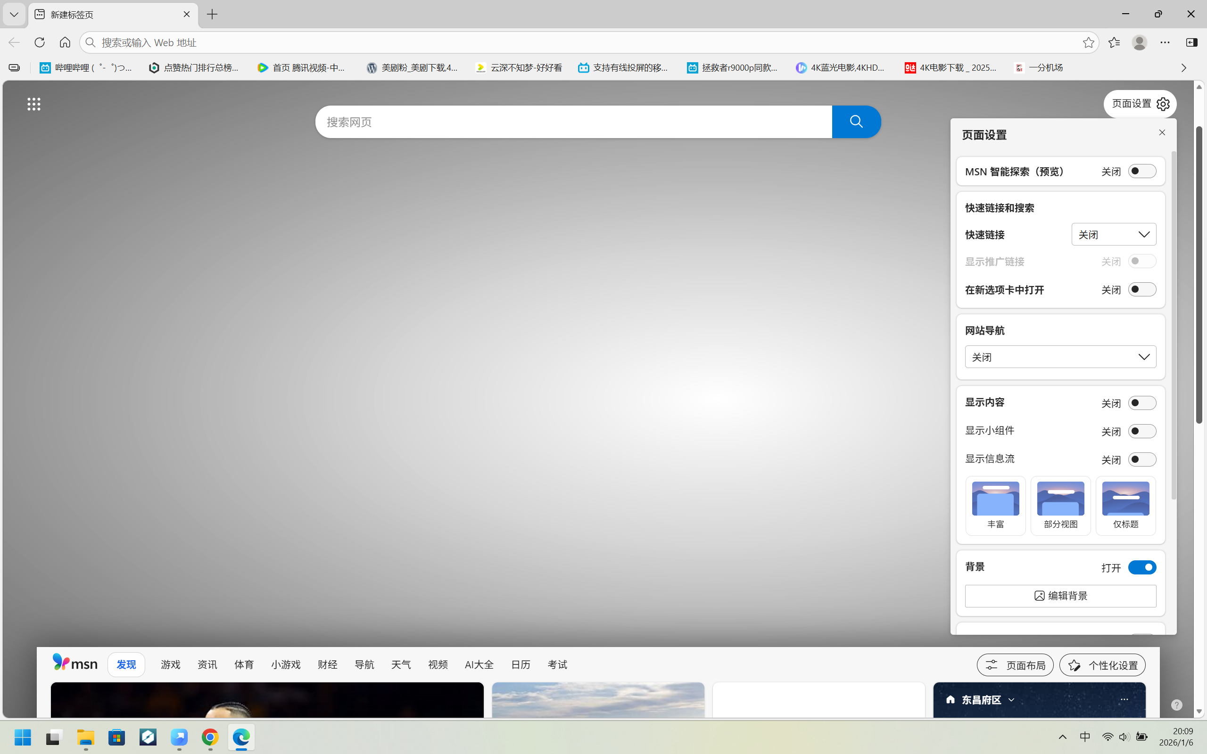
Task: Open the apps grid launcher icon
Action: tap(34, 104)
